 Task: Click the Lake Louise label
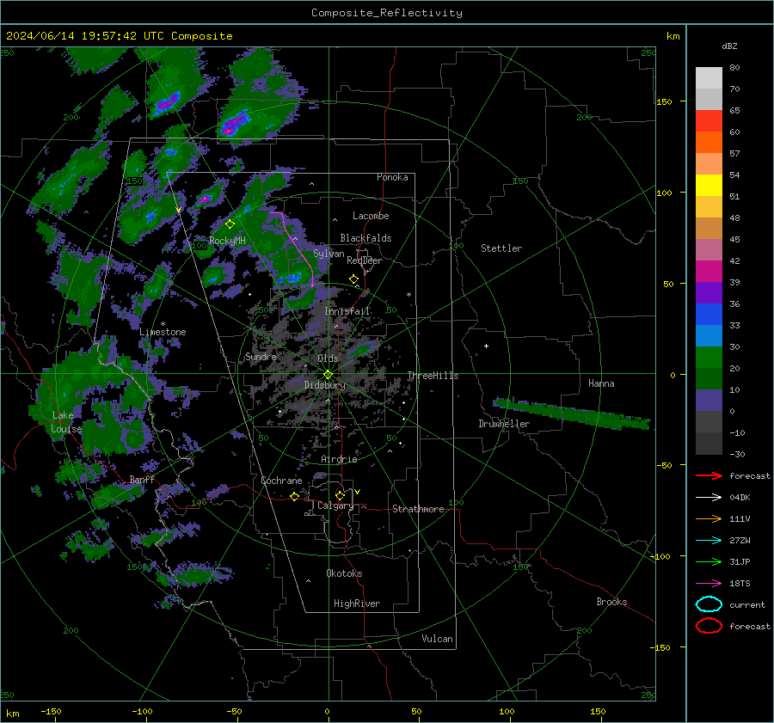click(x=66, y=422)
